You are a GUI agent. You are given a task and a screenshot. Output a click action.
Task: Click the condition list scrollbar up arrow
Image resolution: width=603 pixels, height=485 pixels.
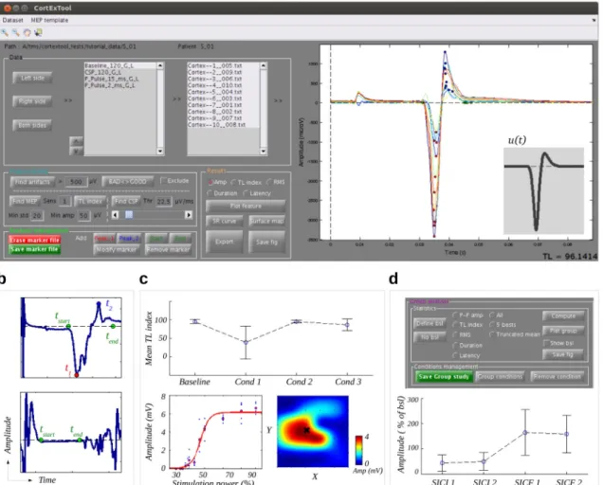(160, 66)
